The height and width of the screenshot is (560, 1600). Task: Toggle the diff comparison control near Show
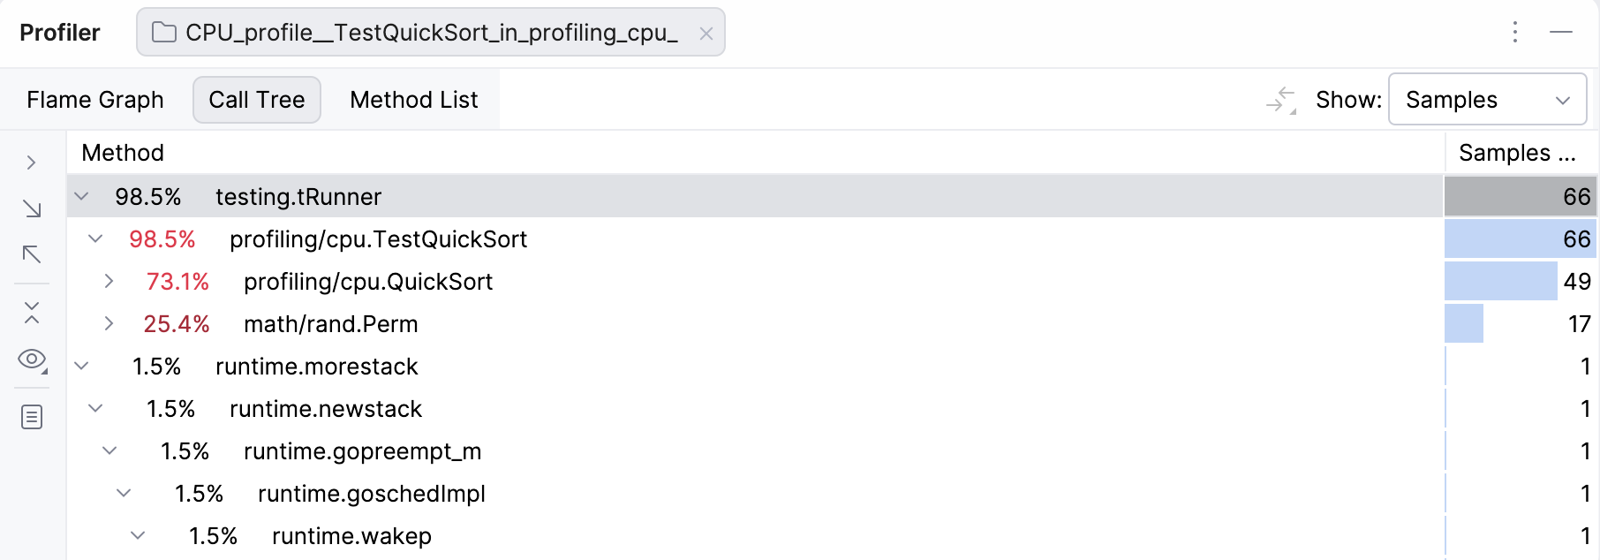[x=1281, y=99]
